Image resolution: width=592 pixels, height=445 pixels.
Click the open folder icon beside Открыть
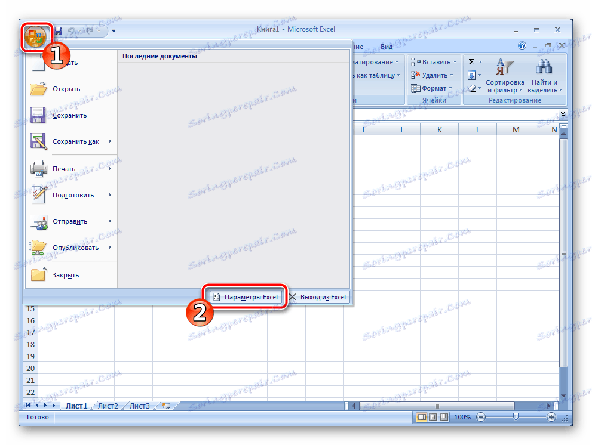tap(38, 89)
